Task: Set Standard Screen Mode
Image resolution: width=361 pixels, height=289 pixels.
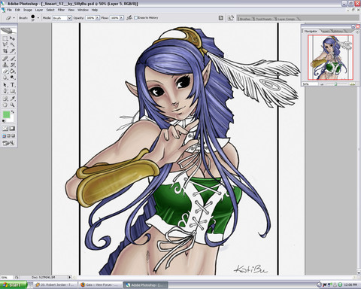Action: click(x=4, y=135)
